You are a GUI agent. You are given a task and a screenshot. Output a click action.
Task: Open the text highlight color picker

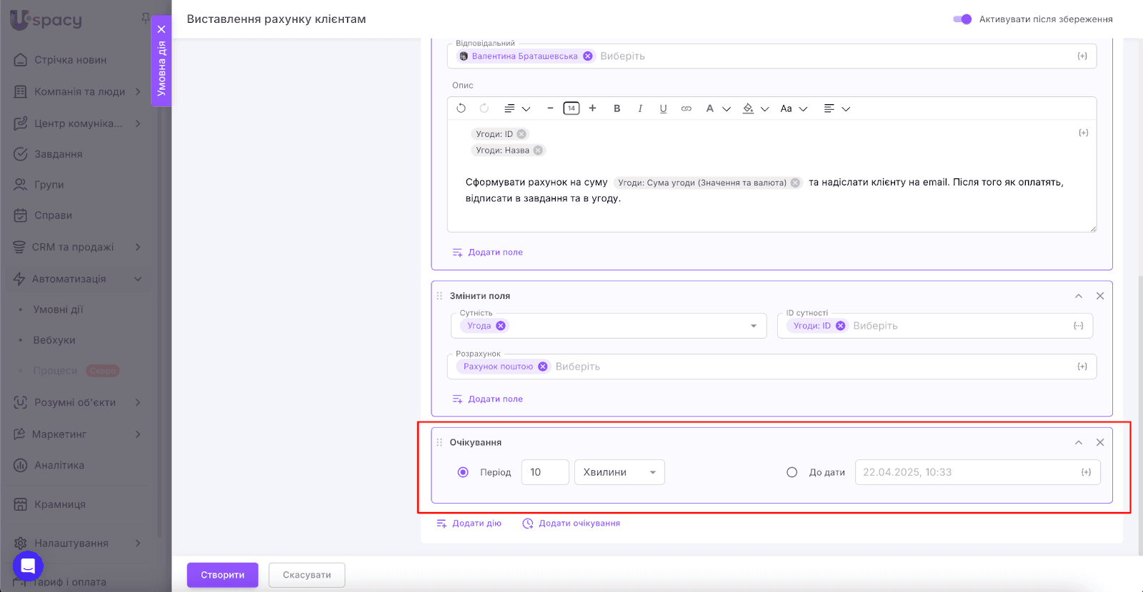[x=749, y=108]
